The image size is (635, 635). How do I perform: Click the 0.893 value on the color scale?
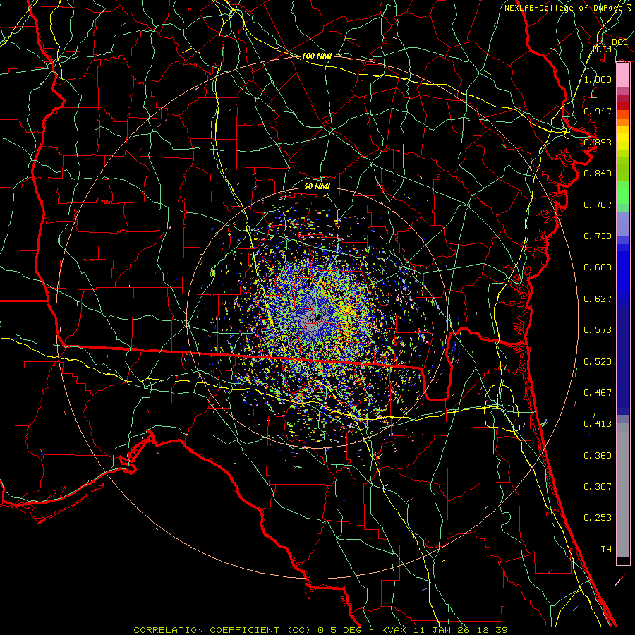click(598, 142)
